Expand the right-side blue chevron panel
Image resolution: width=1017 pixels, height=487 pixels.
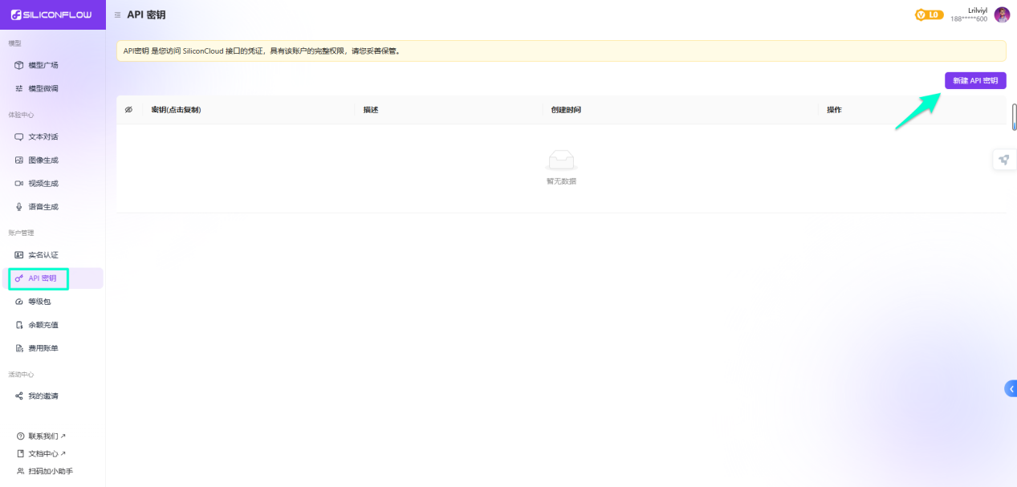[x=1011, y=388]
